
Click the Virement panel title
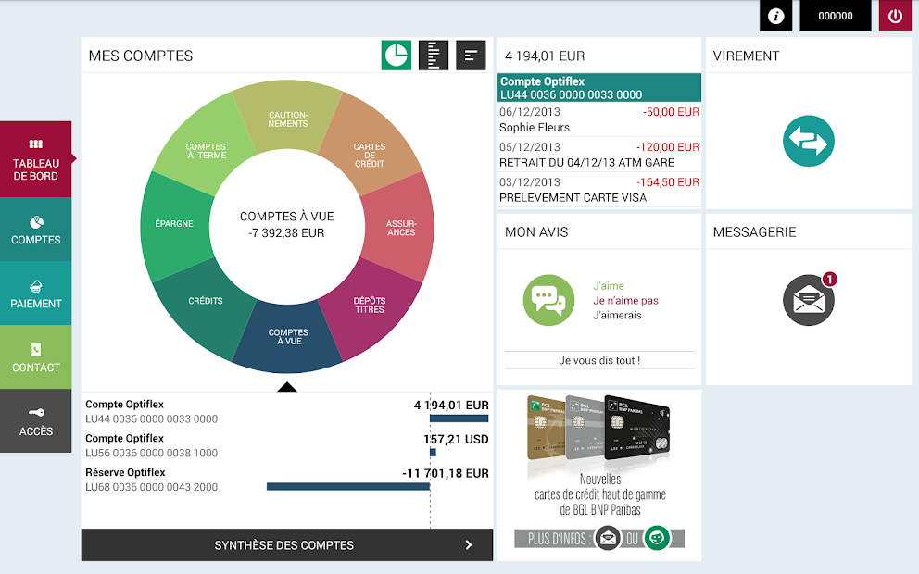746,56
